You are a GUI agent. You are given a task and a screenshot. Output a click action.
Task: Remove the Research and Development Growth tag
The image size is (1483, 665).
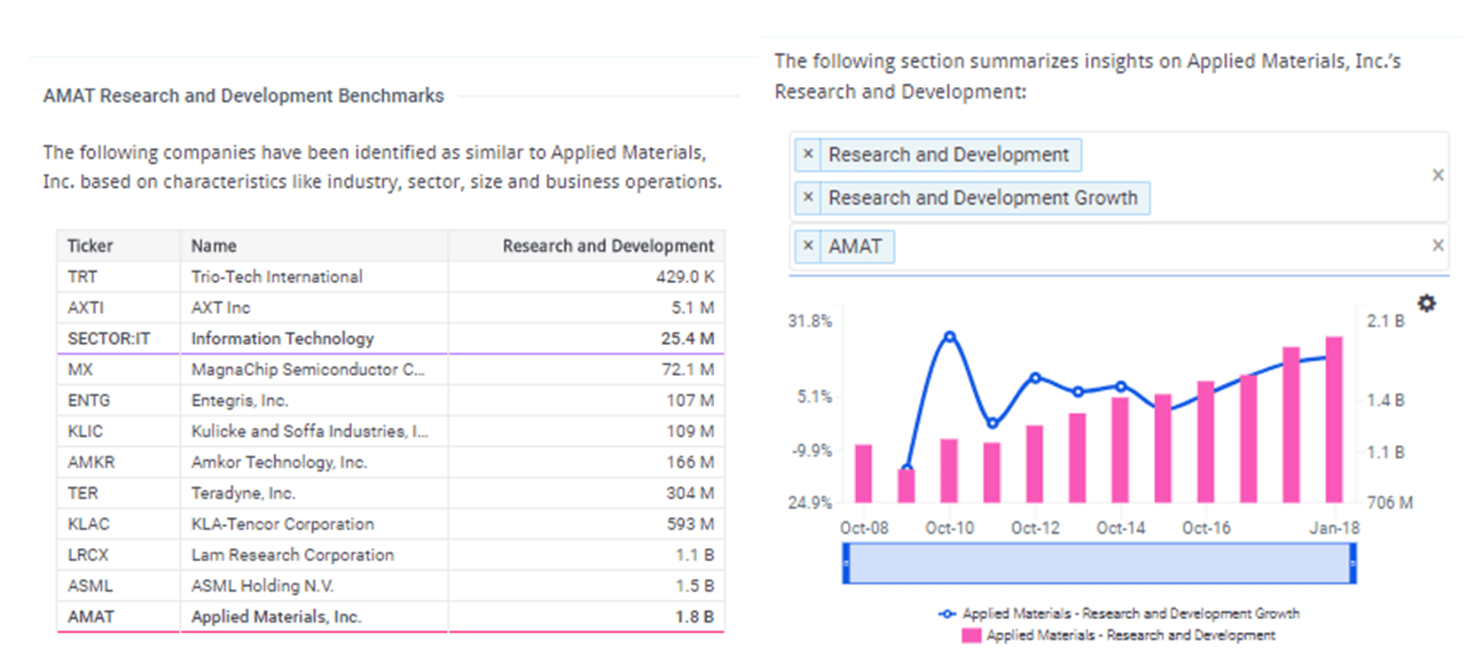pyautogui.click(x=808, y=197)
